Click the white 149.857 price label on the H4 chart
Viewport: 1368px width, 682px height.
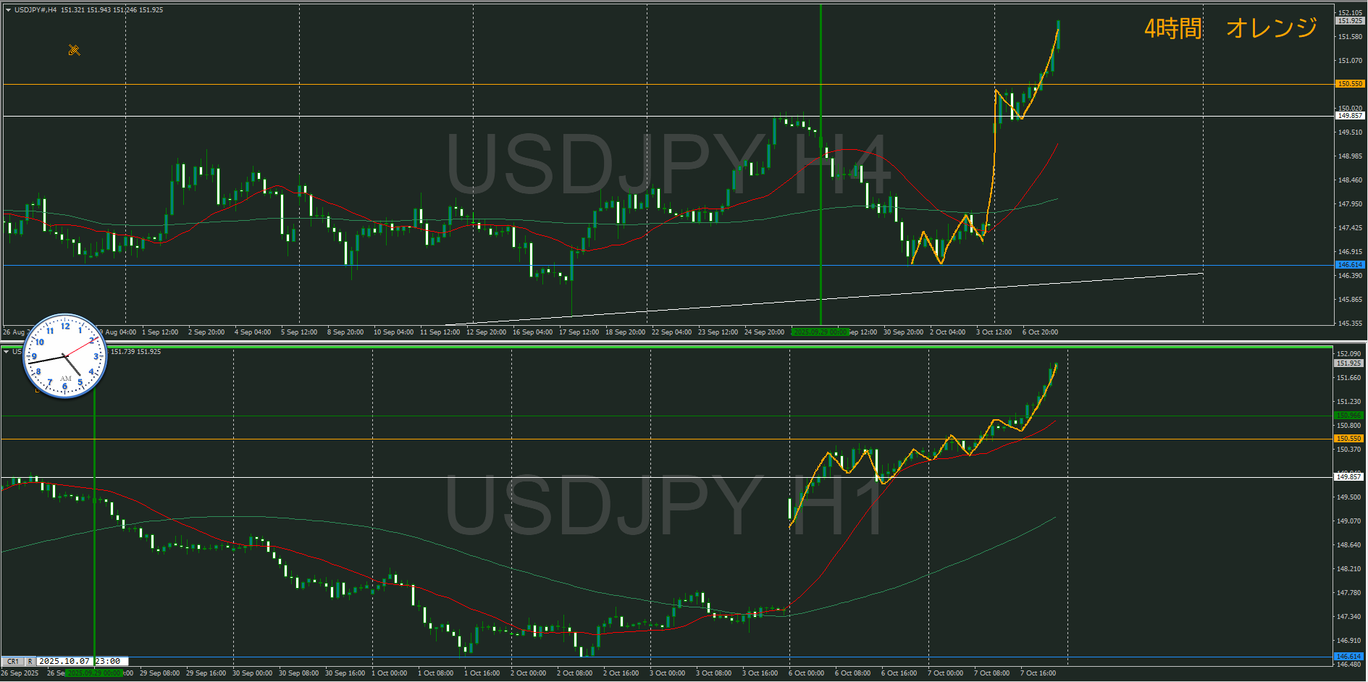[1349, 116]
